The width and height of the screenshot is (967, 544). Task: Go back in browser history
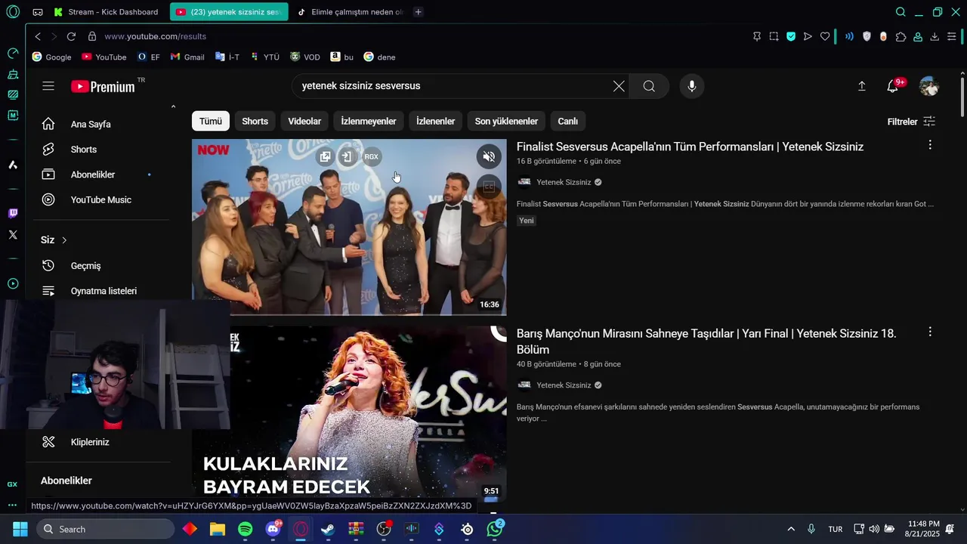pyautogui.click(x=38, y=36)
